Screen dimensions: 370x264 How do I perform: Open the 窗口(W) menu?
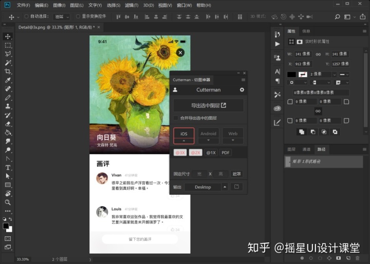tap(184, 5)
